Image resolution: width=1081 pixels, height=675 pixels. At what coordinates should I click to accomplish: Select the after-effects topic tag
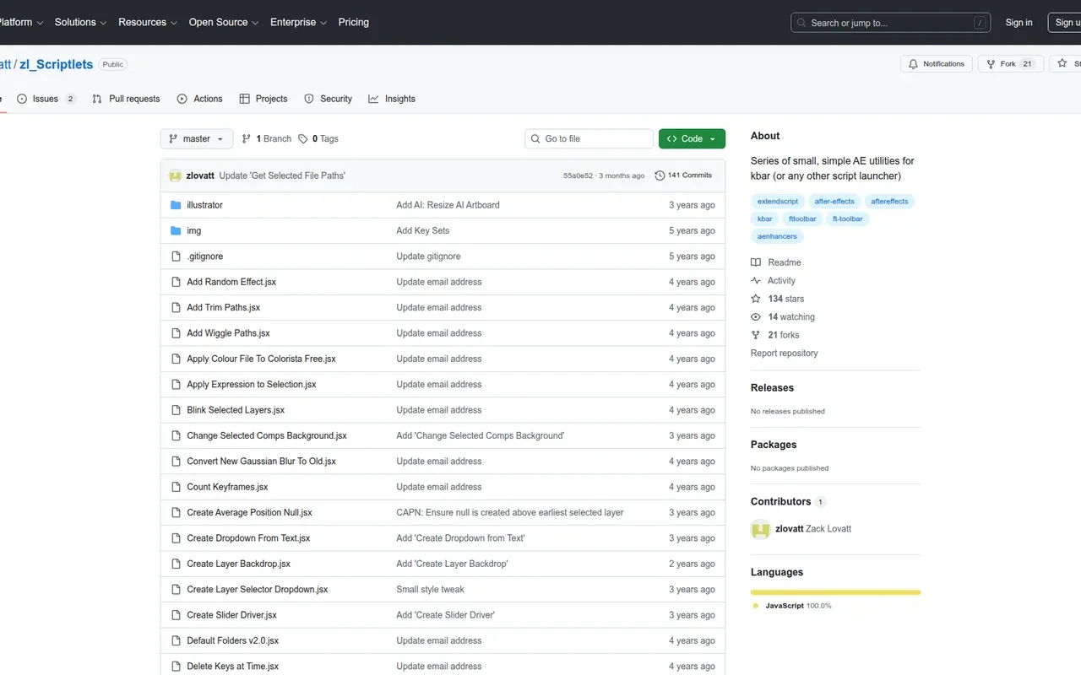[834, 202]
